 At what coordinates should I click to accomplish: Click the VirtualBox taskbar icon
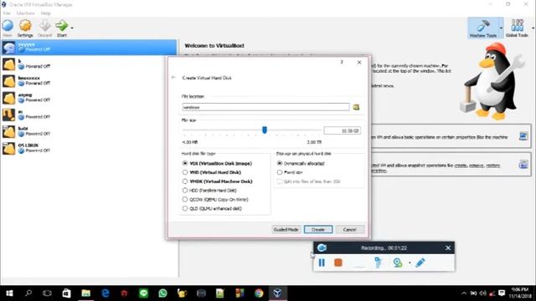277,293
